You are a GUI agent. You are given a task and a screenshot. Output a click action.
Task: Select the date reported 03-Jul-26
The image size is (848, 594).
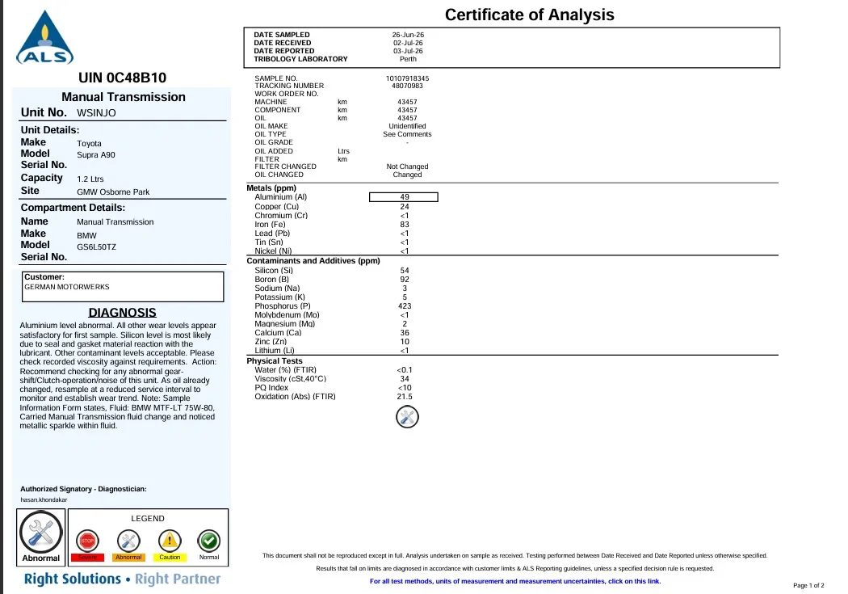[408, 51]
